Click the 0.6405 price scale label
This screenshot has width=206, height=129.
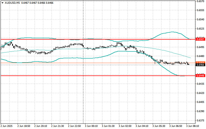pos(200,102)
